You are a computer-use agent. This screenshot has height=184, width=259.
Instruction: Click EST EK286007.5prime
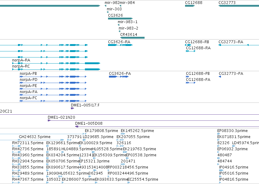(78, 180)
